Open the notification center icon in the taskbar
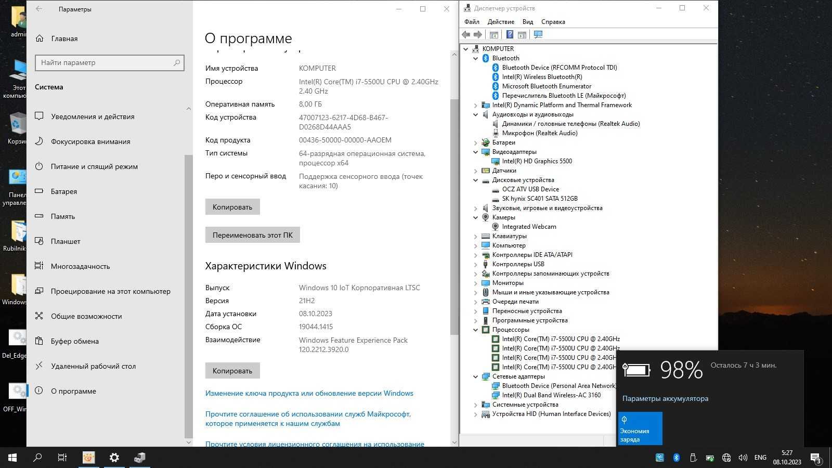 (x=815, y=458)
